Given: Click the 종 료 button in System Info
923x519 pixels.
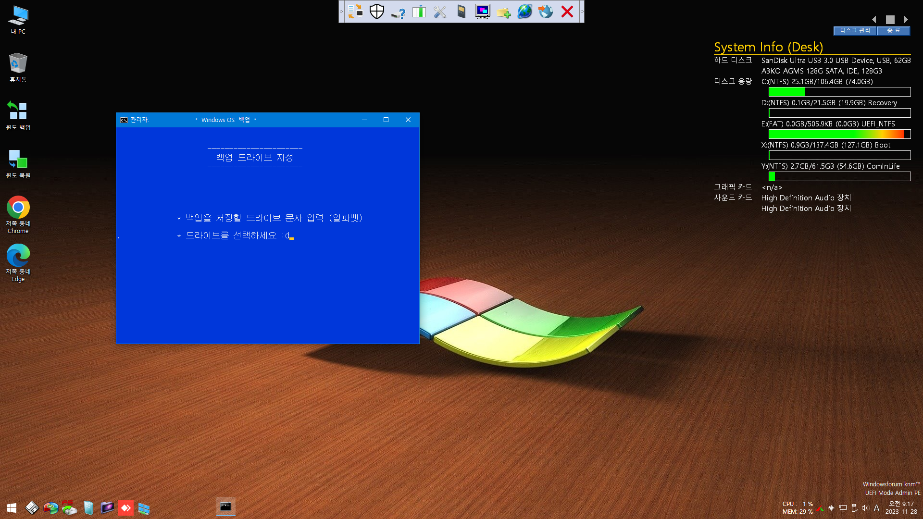Looking at the screenshot, I should click(x=893, y=30).
